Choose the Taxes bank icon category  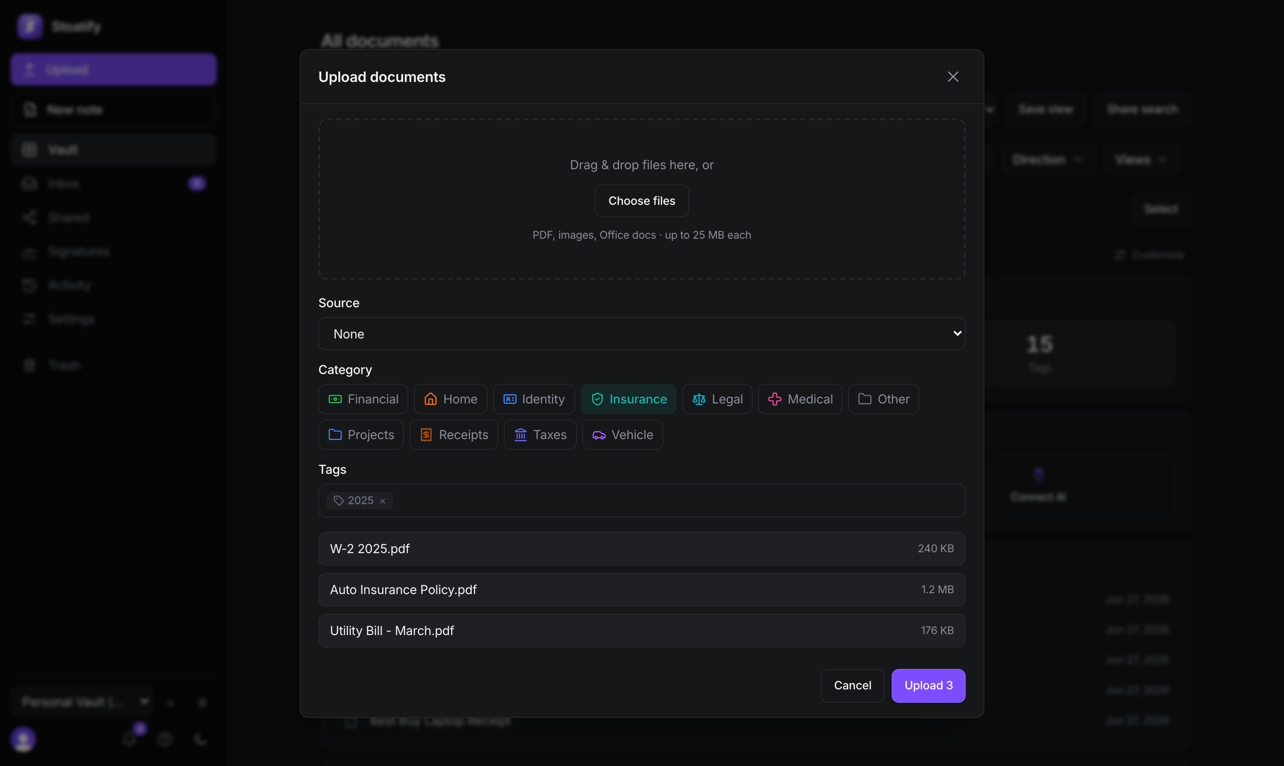[540, 435]
